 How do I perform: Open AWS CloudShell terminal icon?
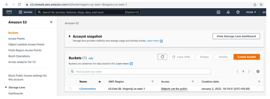coord(218,12)
